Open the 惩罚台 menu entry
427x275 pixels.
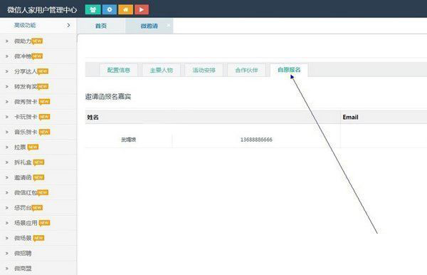(x=38, y=208)
